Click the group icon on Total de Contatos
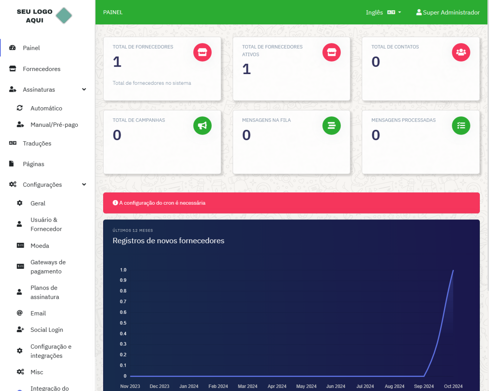Image resolution: width=489 pixels, height=391 pixels. 461,52
